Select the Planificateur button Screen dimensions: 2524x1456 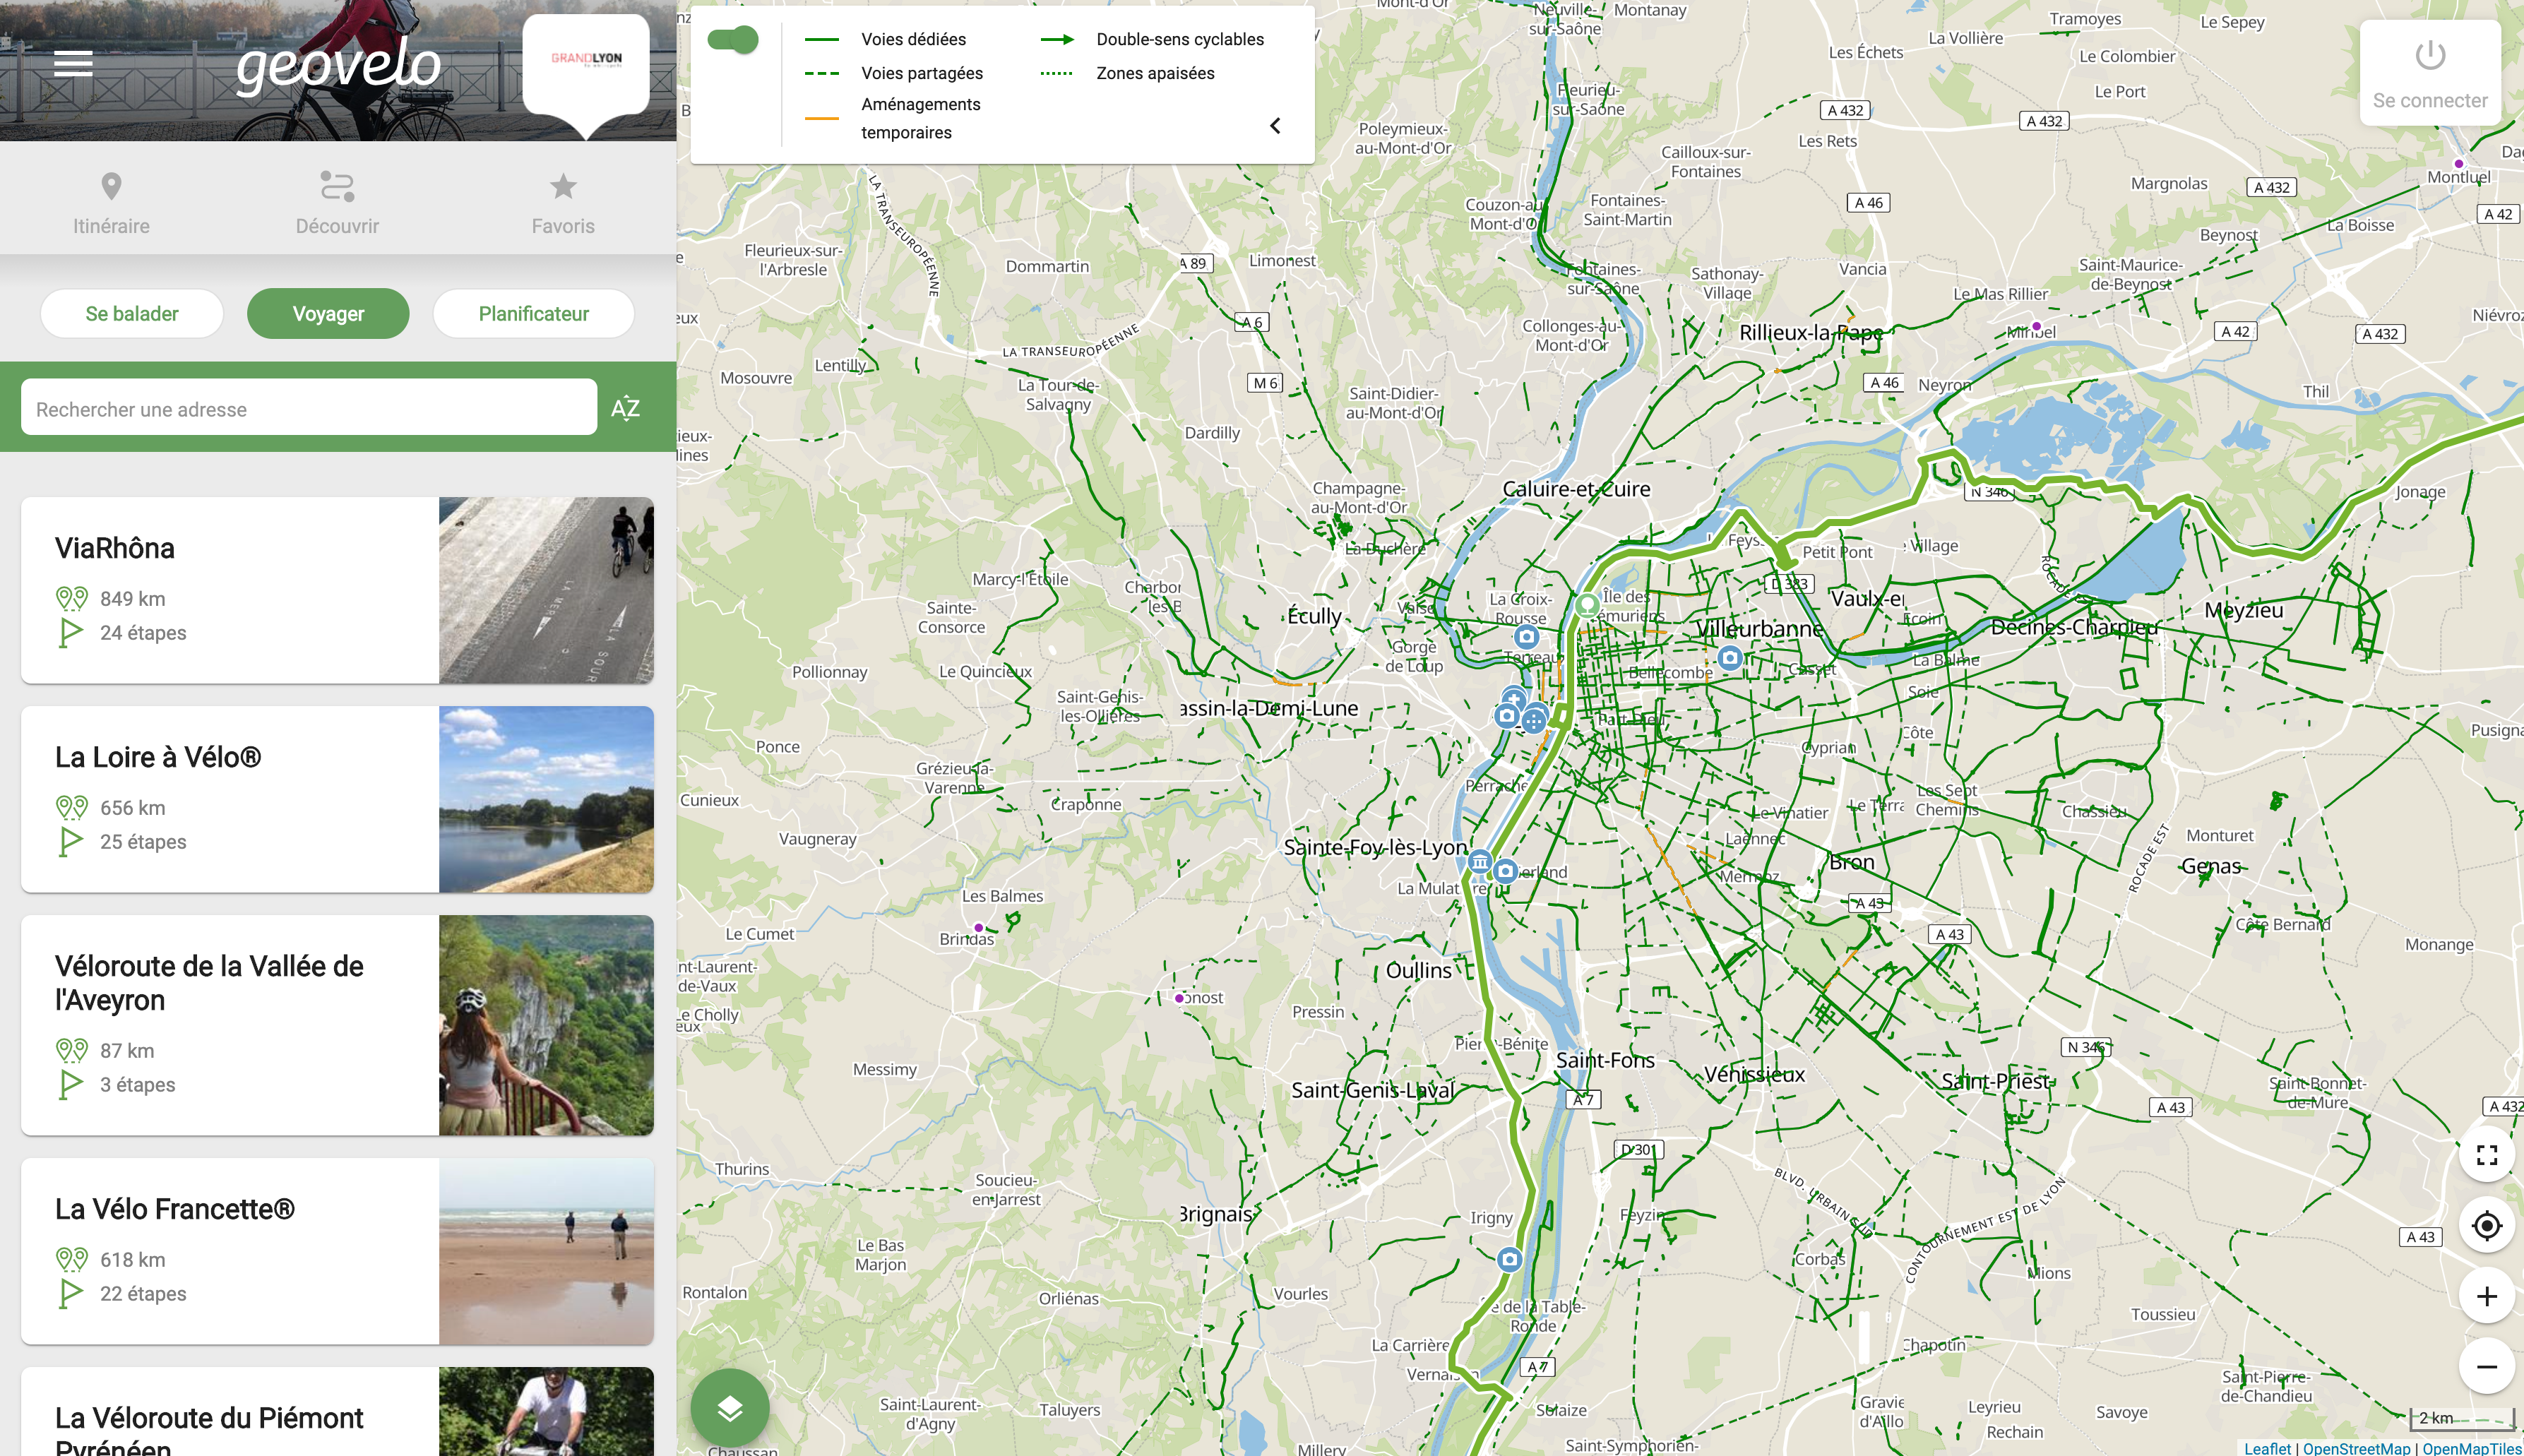click(533, 314)
